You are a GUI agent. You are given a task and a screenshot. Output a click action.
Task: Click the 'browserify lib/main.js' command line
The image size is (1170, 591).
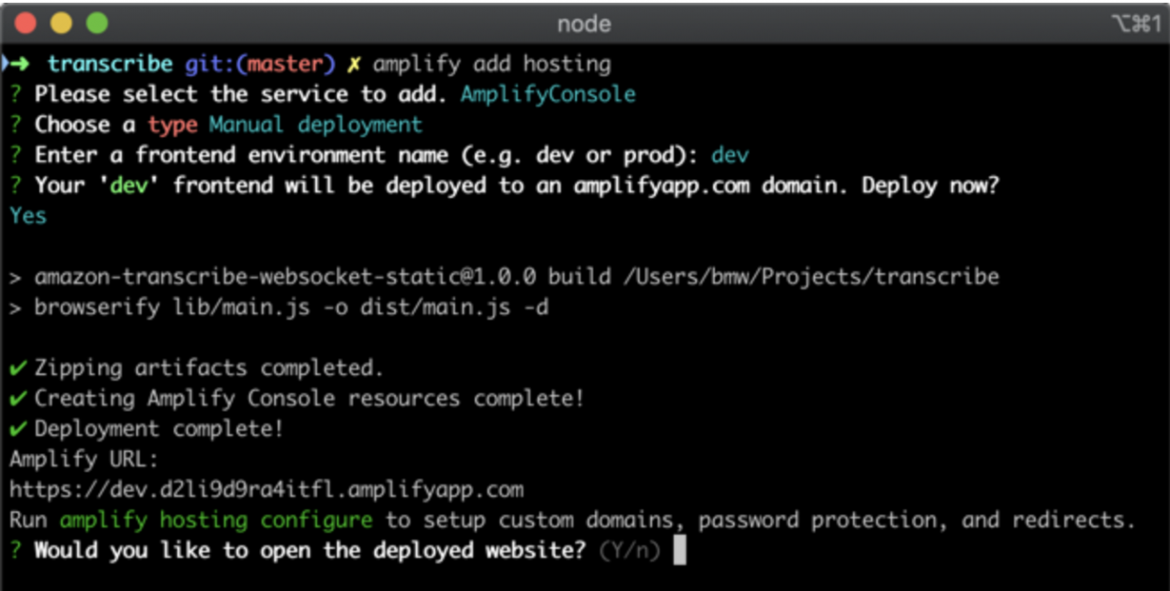(x=291, y=307)
